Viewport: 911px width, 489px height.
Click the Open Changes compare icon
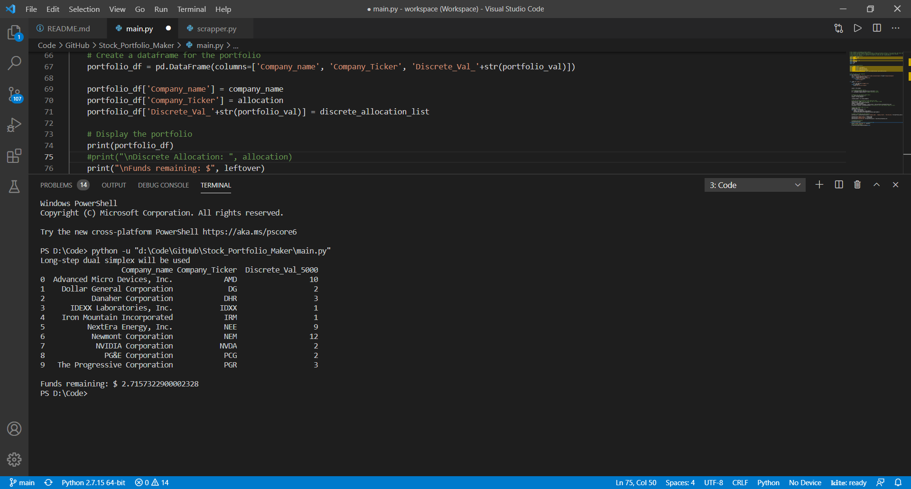(838, 28)
